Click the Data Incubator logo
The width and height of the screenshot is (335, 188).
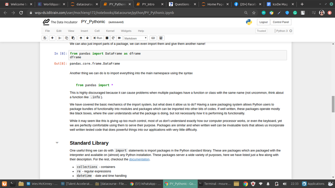pos(60,22)
